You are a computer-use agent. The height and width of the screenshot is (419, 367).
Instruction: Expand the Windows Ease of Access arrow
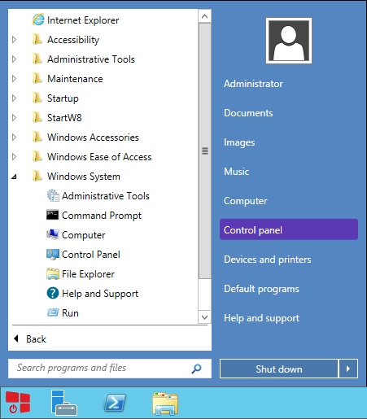click(15, 157)
